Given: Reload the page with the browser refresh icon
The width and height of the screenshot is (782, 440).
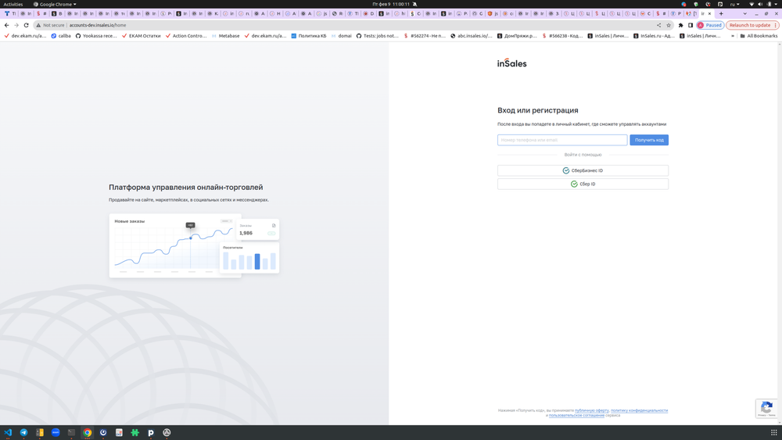Looking at the screenshot, I should [x=26, y=25].
